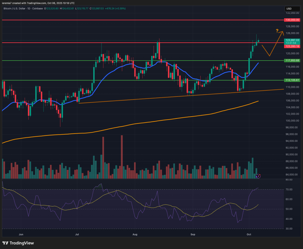Select the 117,950.68 green support label

click(x=292, y=61)
